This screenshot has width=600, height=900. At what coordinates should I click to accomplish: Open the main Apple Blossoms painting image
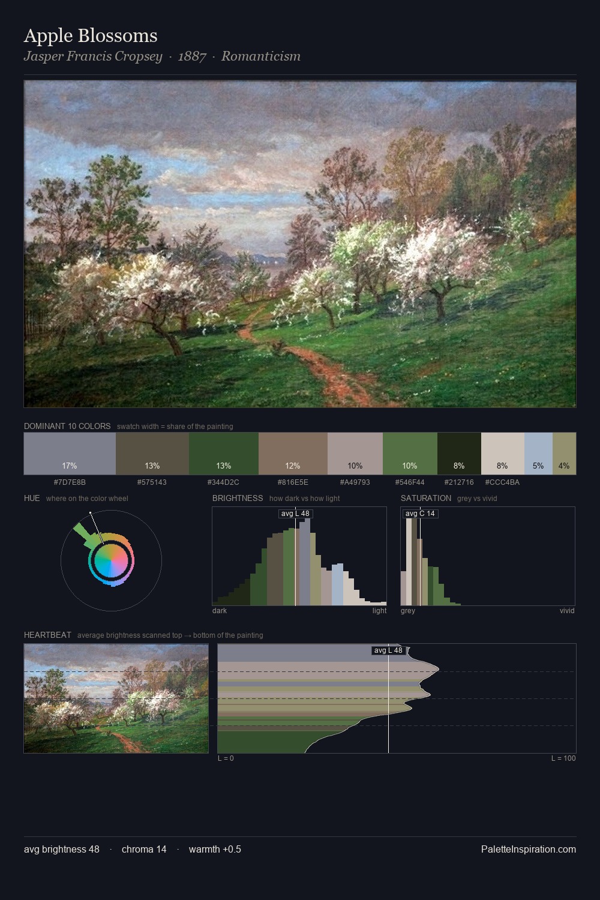click(300, 244)
